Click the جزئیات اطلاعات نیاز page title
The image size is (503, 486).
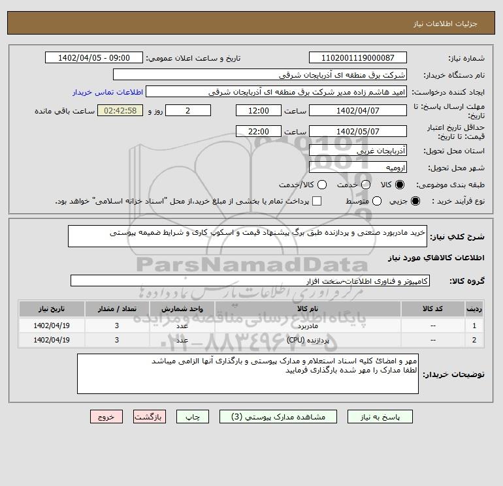click(446, 23)
